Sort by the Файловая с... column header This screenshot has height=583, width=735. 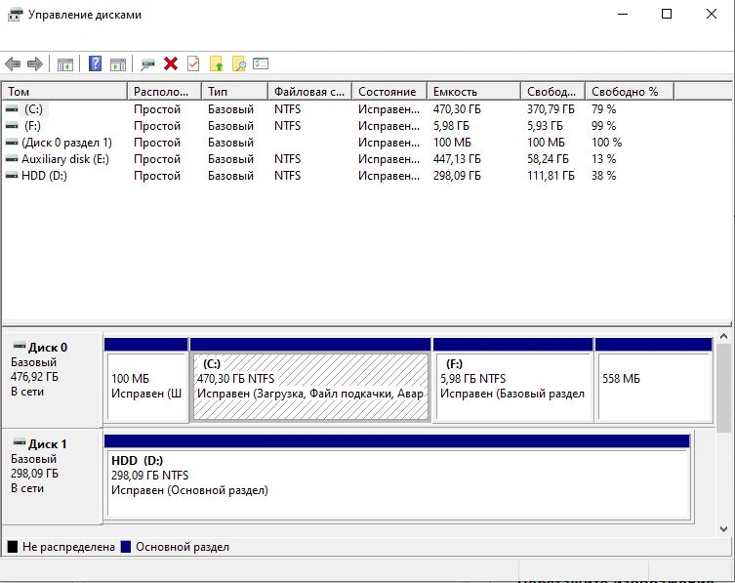pos(309,92)
